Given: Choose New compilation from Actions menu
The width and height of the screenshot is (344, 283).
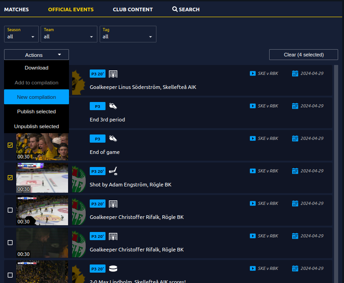Looking at the screenshot, I should pos(37,97).
